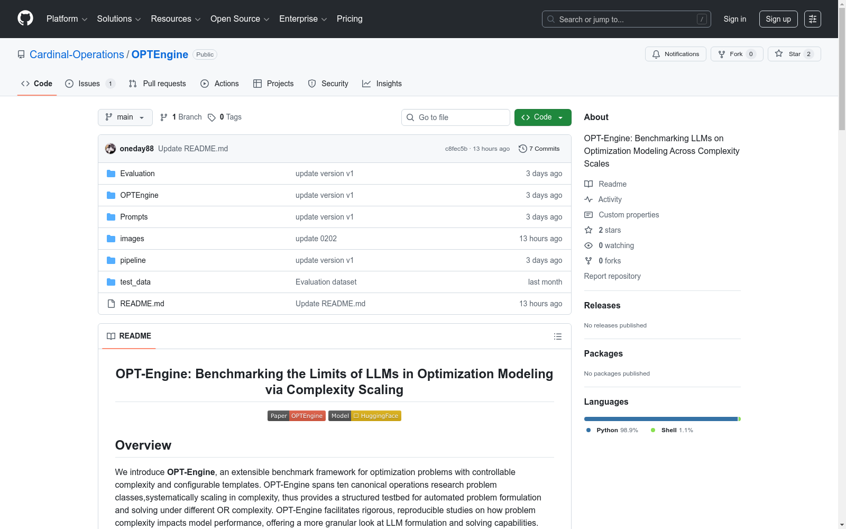Go to the GitHub homepage logo
Image resolution: width=846 pixels, height=529 pixels.
pos(25,19)
